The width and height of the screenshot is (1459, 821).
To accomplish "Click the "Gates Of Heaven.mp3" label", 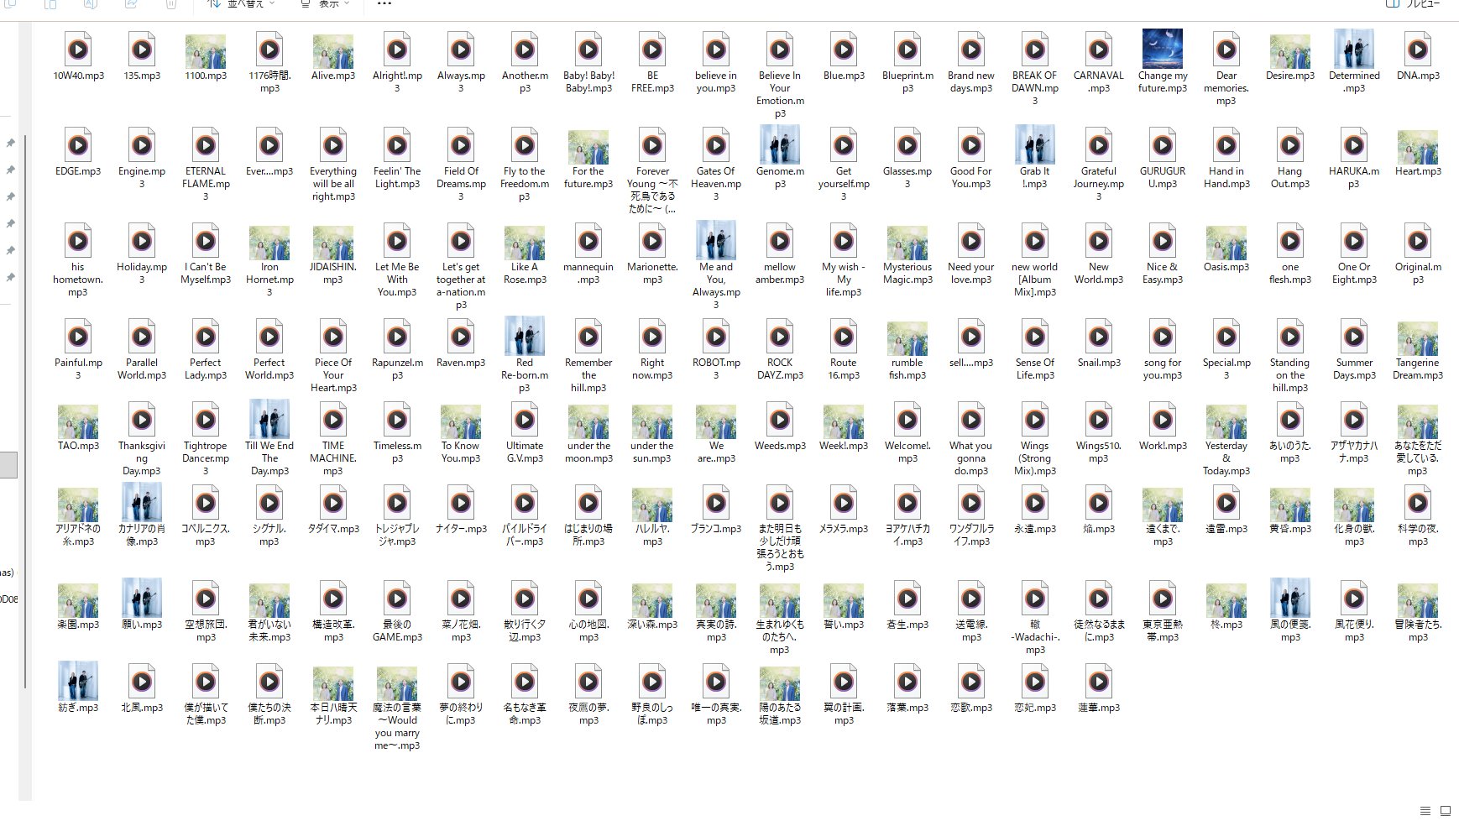I will click(x=716, y=184).
